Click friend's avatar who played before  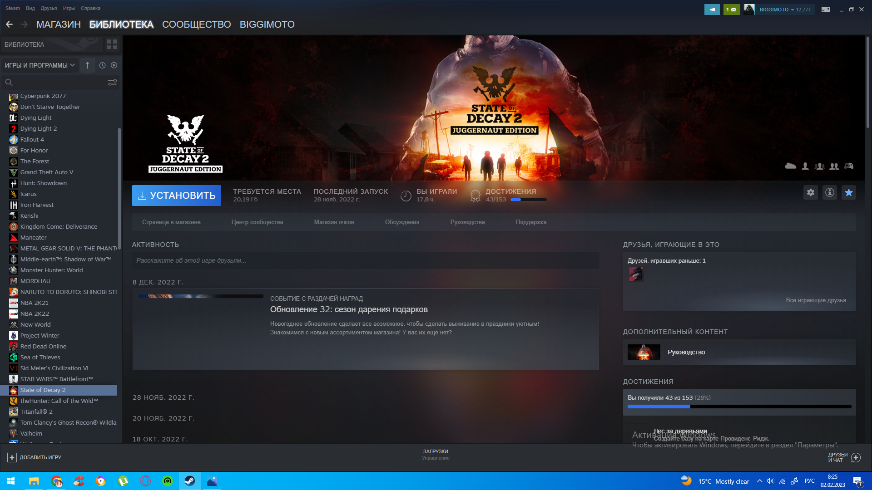coord(635,274)
